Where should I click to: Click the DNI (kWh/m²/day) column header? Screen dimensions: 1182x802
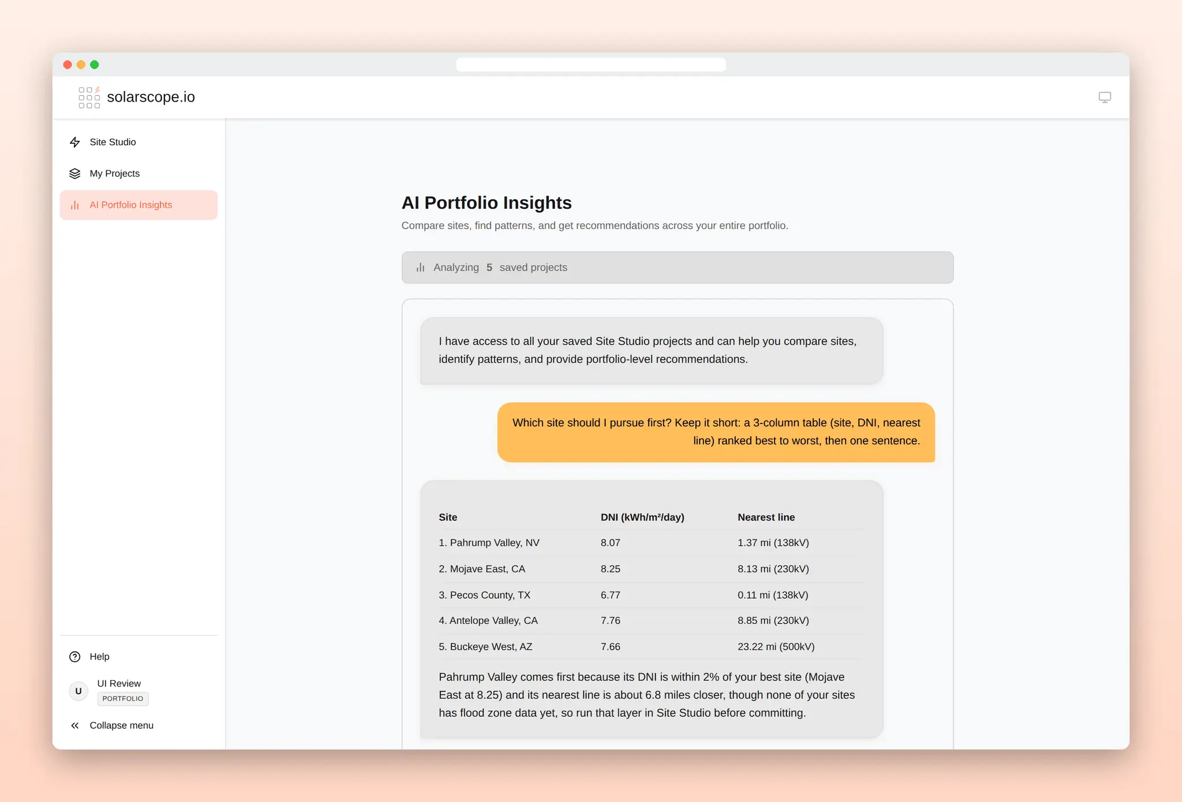pyautogui.click(x=642, y=518)
